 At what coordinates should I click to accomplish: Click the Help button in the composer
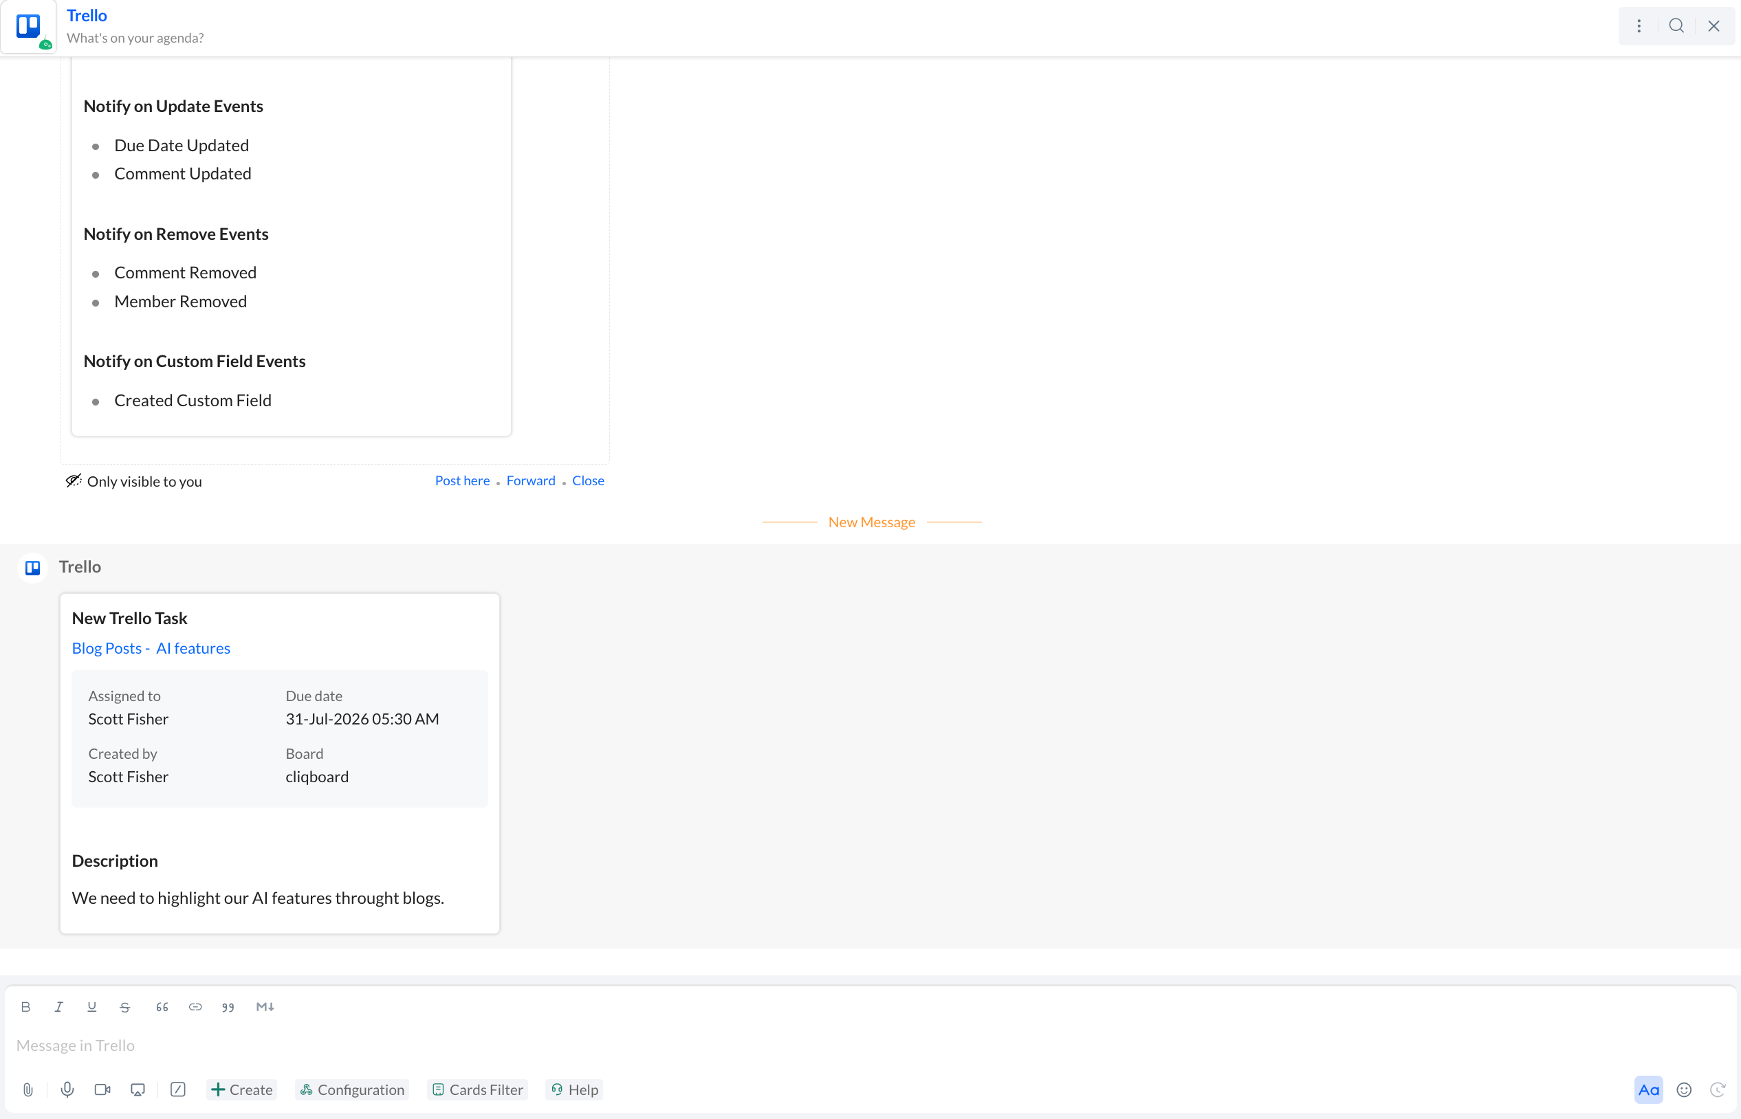(575, 1090)
